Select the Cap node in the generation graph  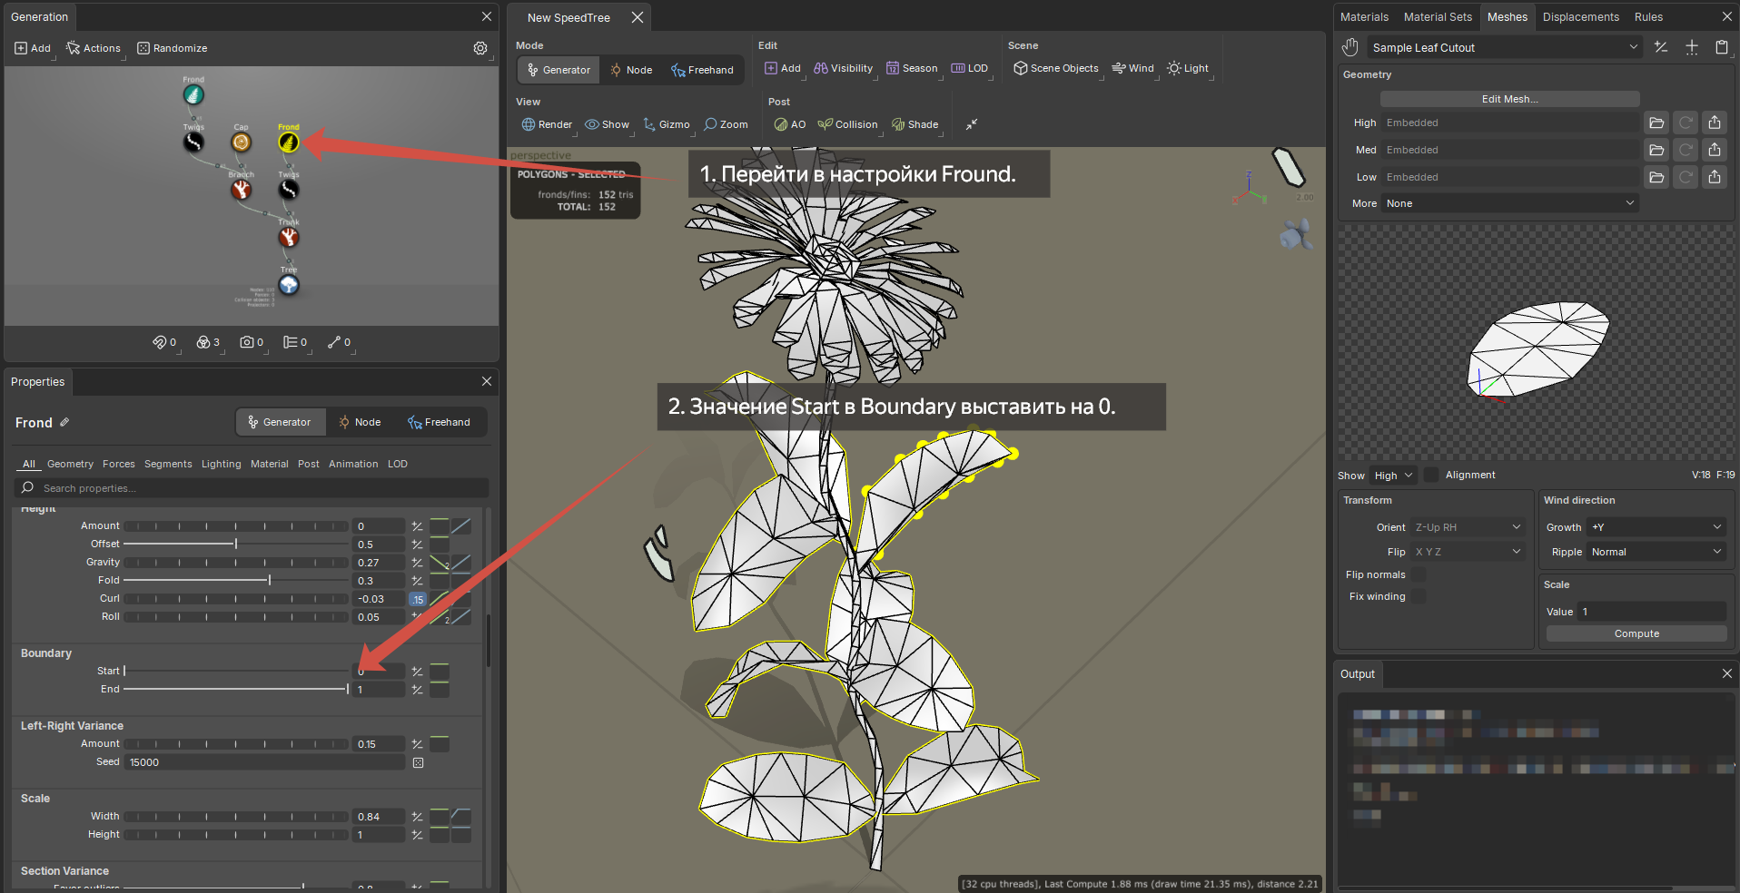(241, 142)
